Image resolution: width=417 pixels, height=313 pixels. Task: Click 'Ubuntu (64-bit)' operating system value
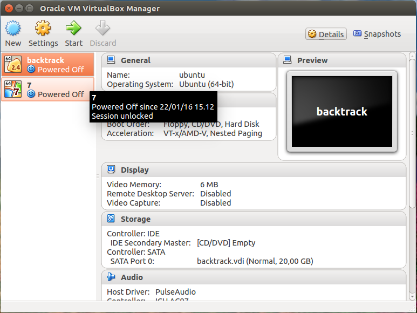pyautogui.click(x=207, y=84)
